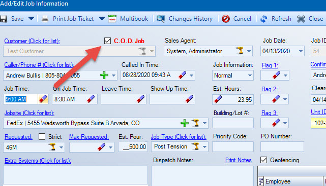The width and height of the screenshot is (326, 186).
Task: Click Cancel in the toolbar
Action: (236, 19)
